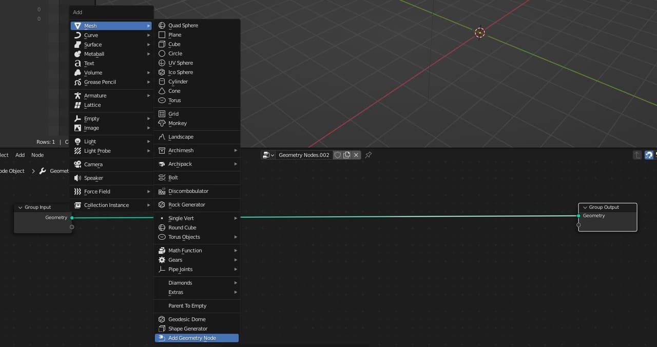This screenshot has height=347, width=657.
Task: Click the modifier wrench icon in breadcrumb
Action: [x=43, y=171]
